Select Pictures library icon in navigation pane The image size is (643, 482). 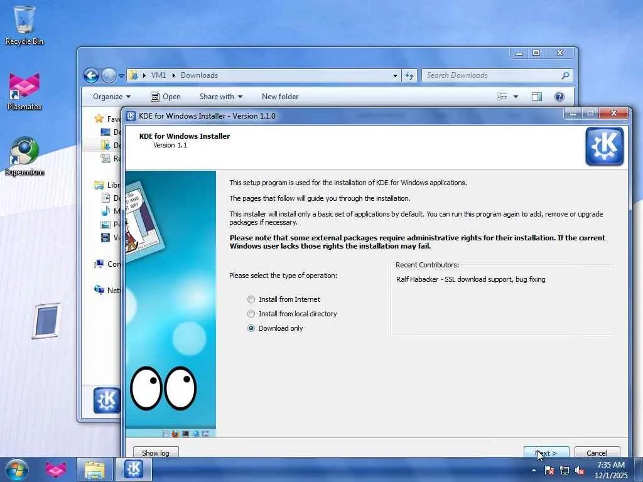tap(105, 224)
